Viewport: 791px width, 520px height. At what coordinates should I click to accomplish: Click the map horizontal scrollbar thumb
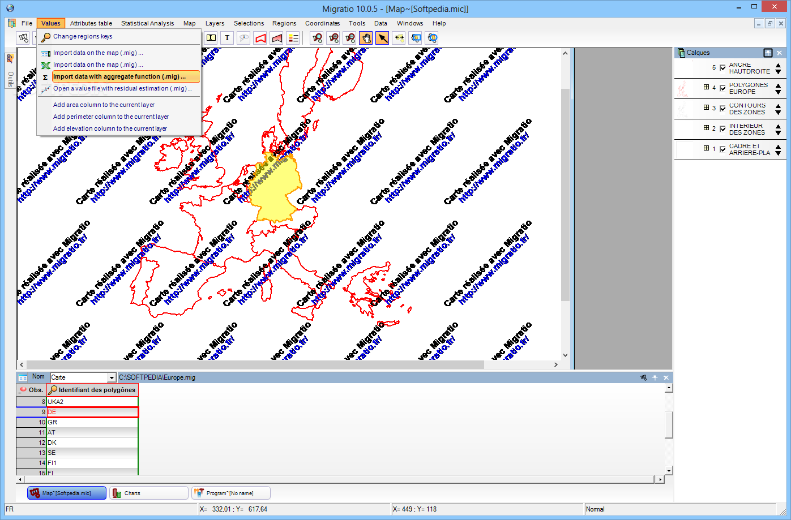pyautogui.click(x=255, y=365)
